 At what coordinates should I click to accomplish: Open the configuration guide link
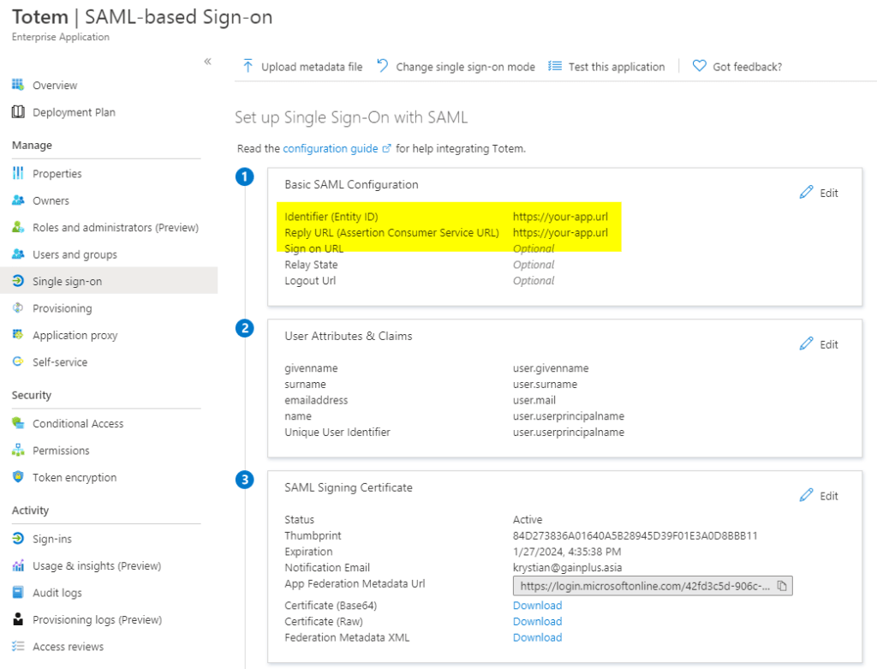pos(331,148)
